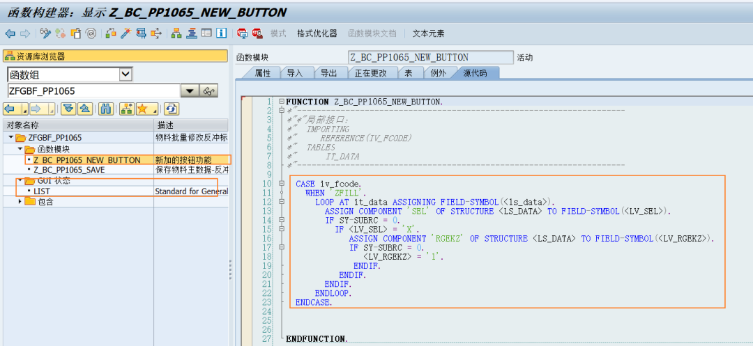Open history dropdown beside ZFGBF_PP1065 field
The width and height of the screenshot is (753, 346).
pos(190,91)
